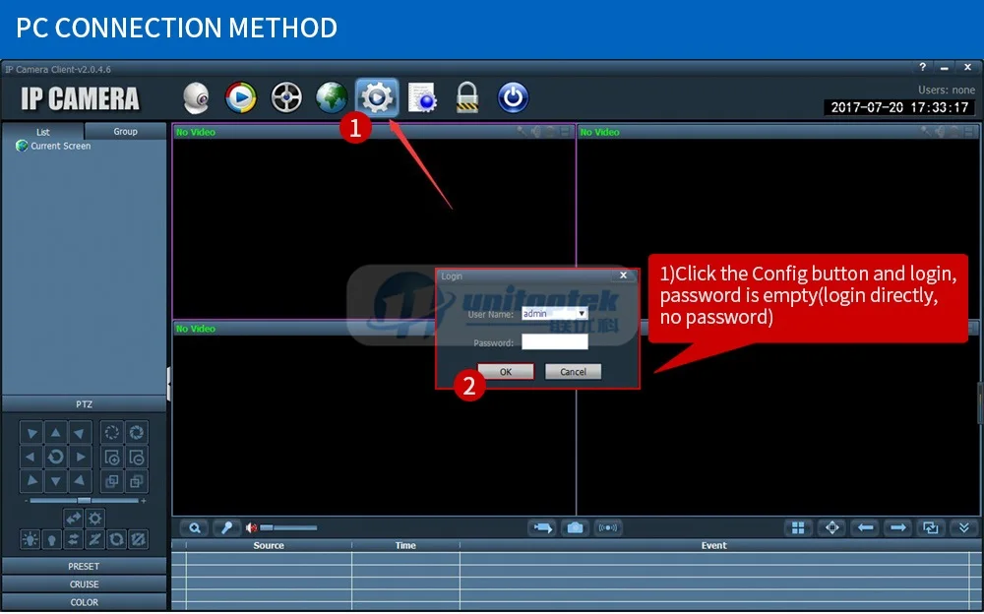Click the Event column header
Viewport: 984px width, 614px height.
[713, 545]
